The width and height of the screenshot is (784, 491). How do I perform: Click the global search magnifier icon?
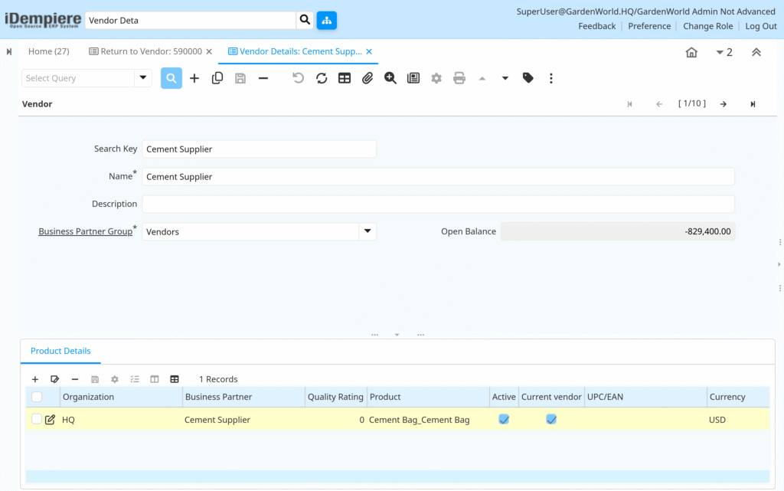305,20
